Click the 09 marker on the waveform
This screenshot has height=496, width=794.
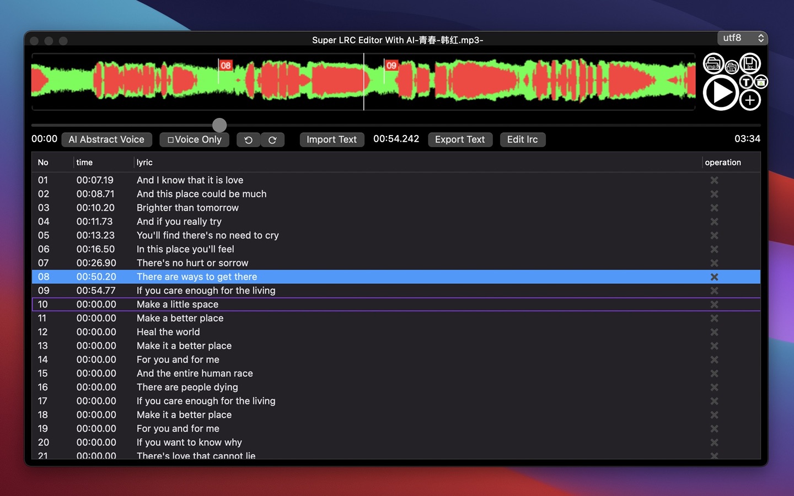point(391,66)
